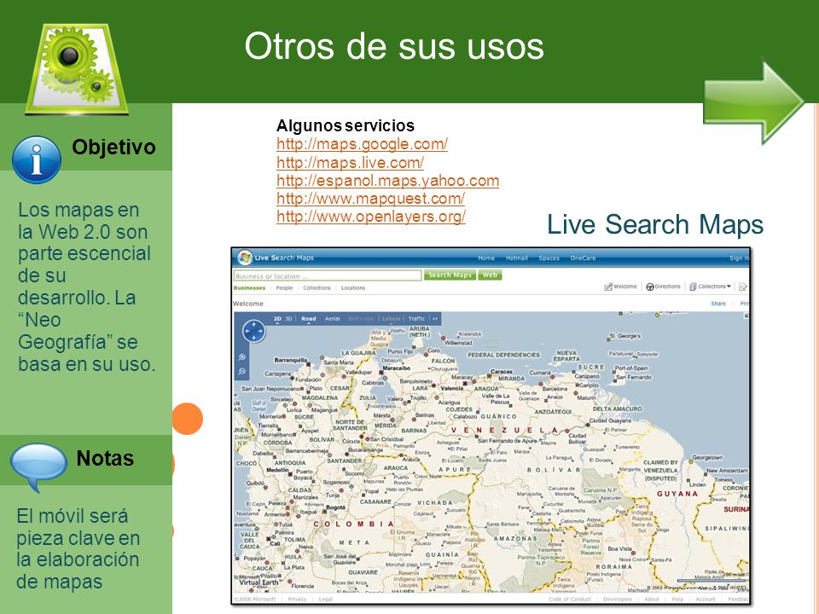Open the maps.live.com link
The height and width of the screenshot is (614, 819).
(350, 162)
